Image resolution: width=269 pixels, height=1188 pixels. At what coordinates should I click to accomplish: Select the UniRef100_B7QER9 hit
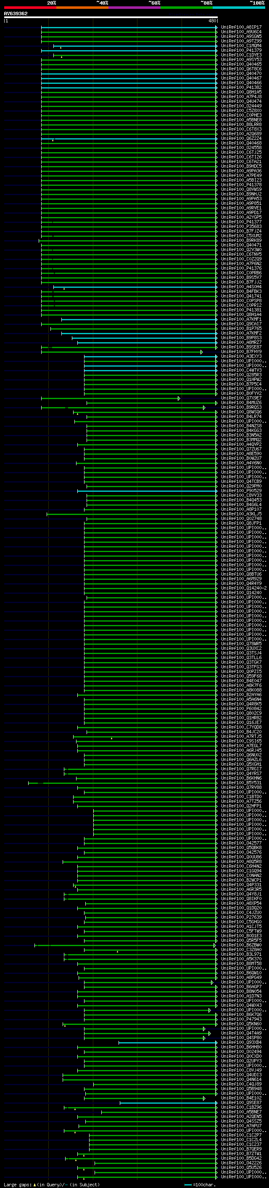tap(241, 1149)
